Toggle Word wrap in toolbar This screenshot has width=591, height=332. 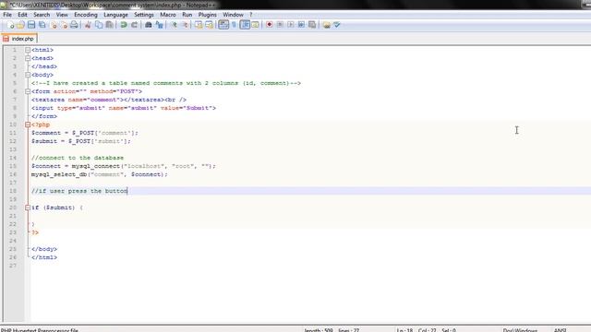coord(223,25)
